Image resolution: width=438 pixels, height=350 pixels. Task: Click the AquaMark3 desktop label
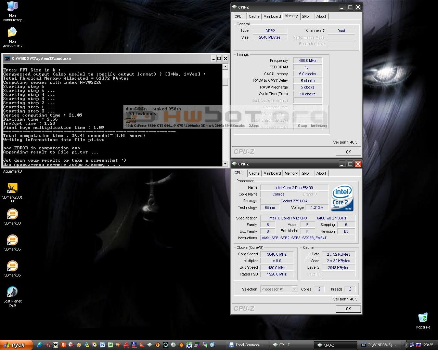pyautogui.click(x=12, y=171)
